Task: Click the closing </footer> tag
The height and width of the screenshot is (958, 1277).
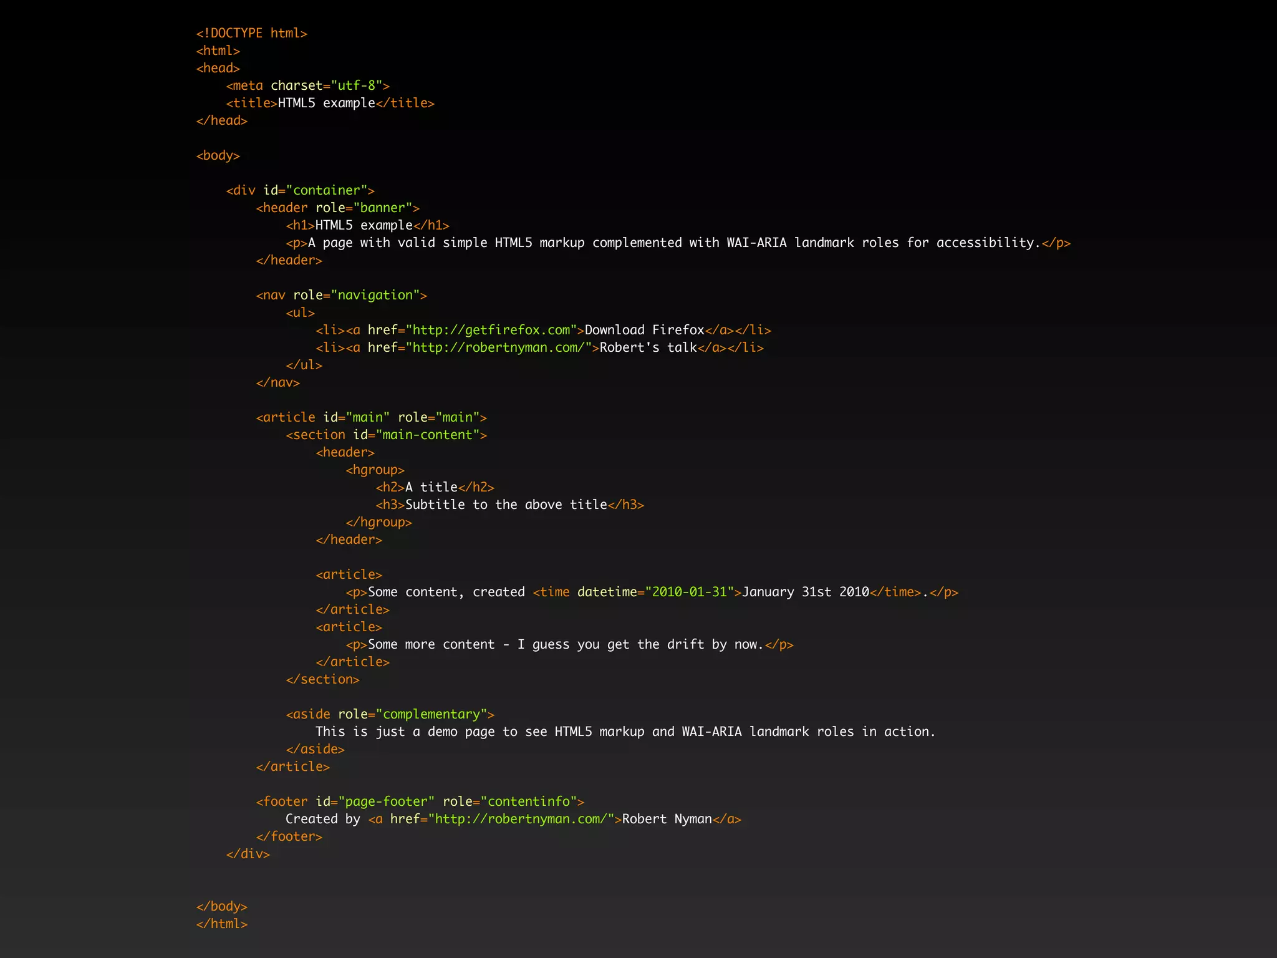Action: point(289,836)
